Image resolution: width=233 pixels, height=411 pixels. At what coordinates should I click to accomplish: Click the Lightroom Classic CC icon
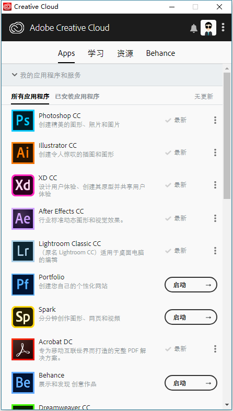pyautogui.click(x=23, y=251)
